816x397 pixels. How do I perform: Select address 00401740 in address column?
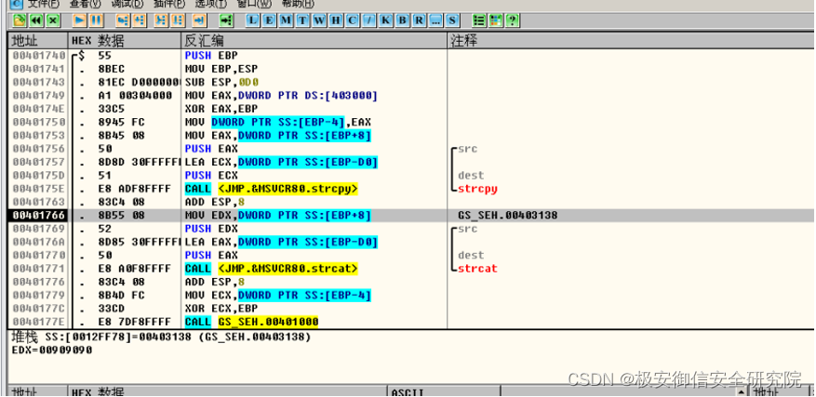(x=38, y=55)
